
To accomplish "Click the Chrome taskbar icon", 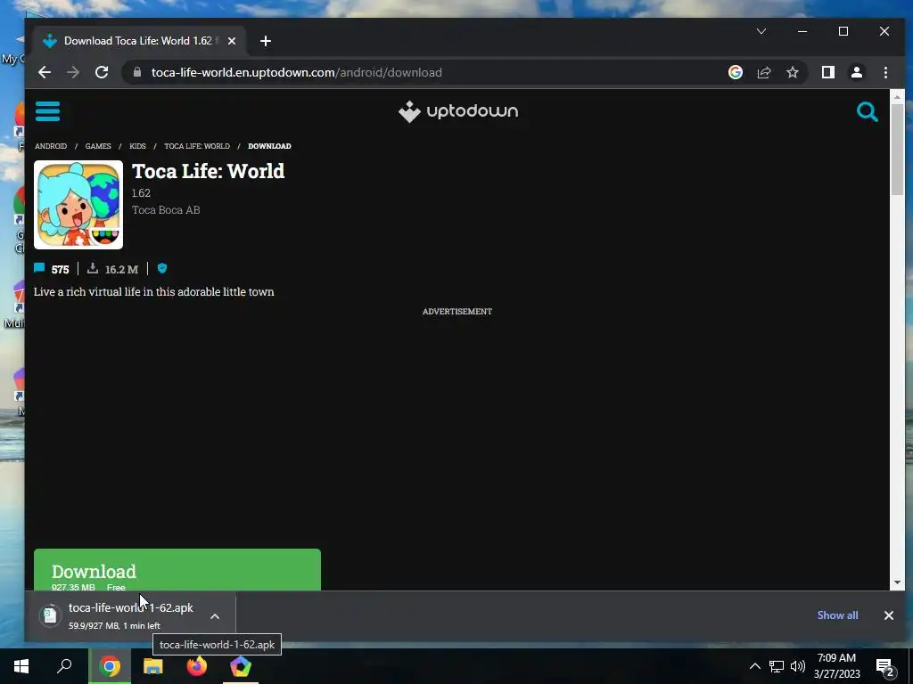I will (x=109, y=666).
